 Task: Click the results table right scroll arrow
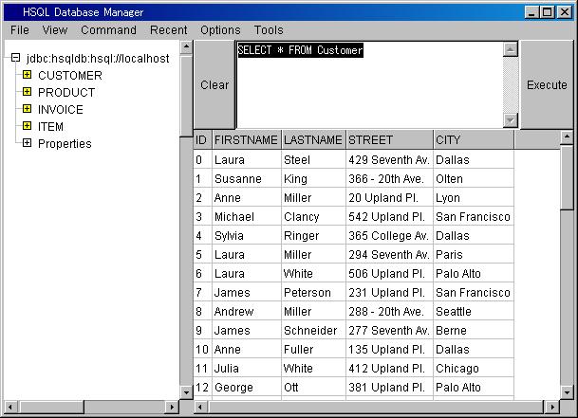553,408
